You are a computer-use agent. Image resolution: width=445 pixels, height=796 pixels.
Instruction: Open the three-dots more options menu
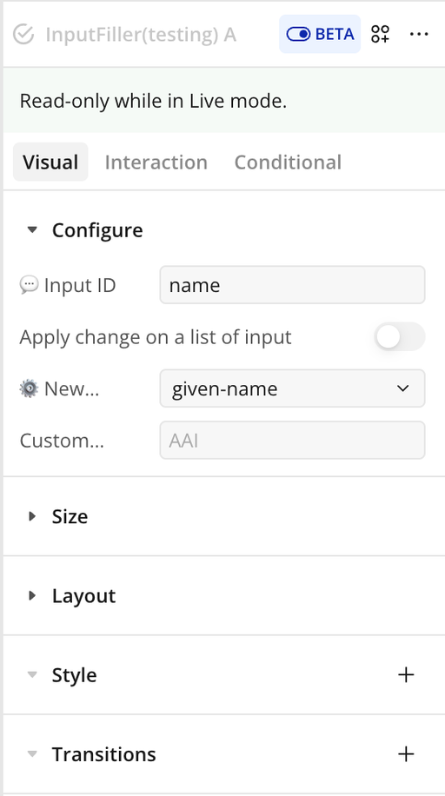pyautogui.click(x=419, y=34)
